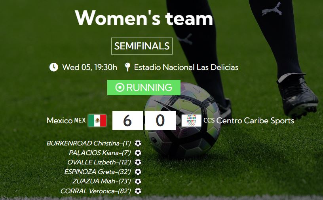Select scorer BURKENROAD Christina

click(x=89, y=143)
